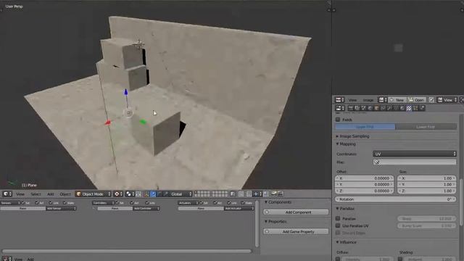Open the World properties tab icon

370,108
